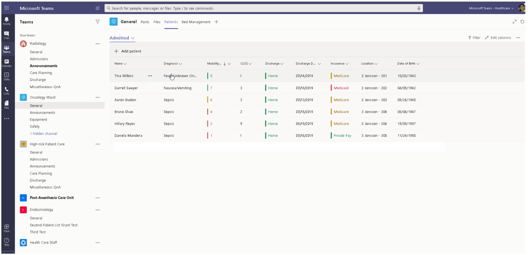Select patient Daniela Mandera
The height and width of the screenshot is (255, 528).
[x=128, y=136]
